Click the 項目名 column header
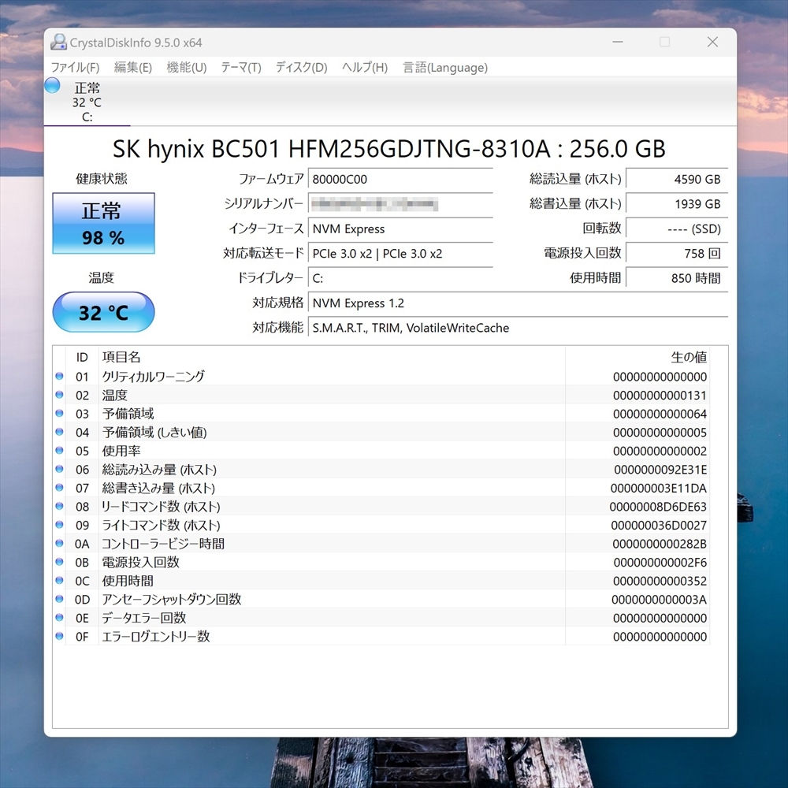The height and width of the screenshot is (788, 788). pyautogui.click(x=332, y=357)
